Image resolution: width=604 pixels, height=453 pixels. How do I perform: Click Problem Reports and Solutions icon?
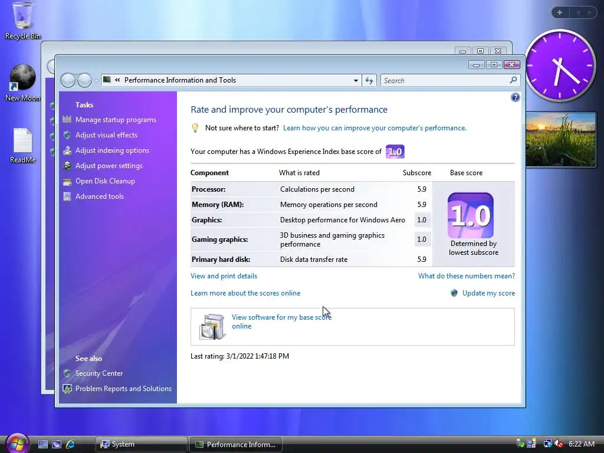click(67, 388)
